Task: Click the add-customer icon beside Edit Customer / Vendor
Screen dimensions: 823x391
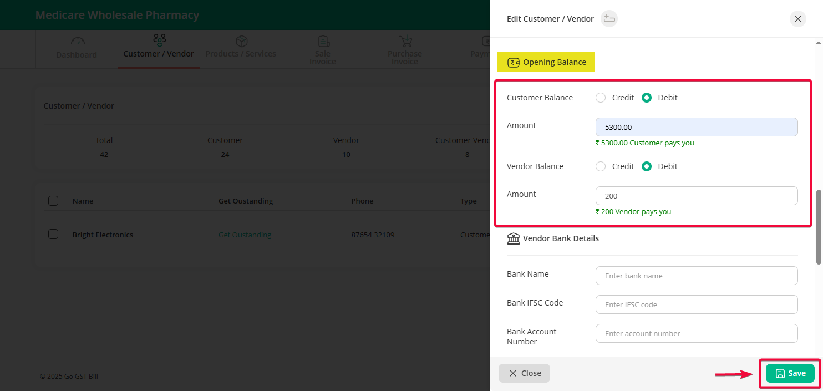Action: (x=609, y=19)
